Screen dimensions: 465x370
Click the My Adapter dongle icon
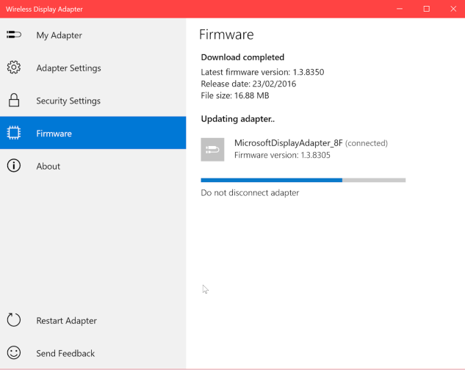[14, 35]
